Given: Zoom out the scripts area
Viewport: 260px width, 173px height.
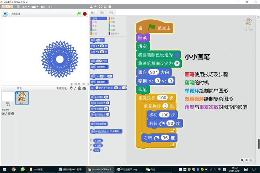Looking at the screenshot, I should pyautogui.click(x=242, y=160).
